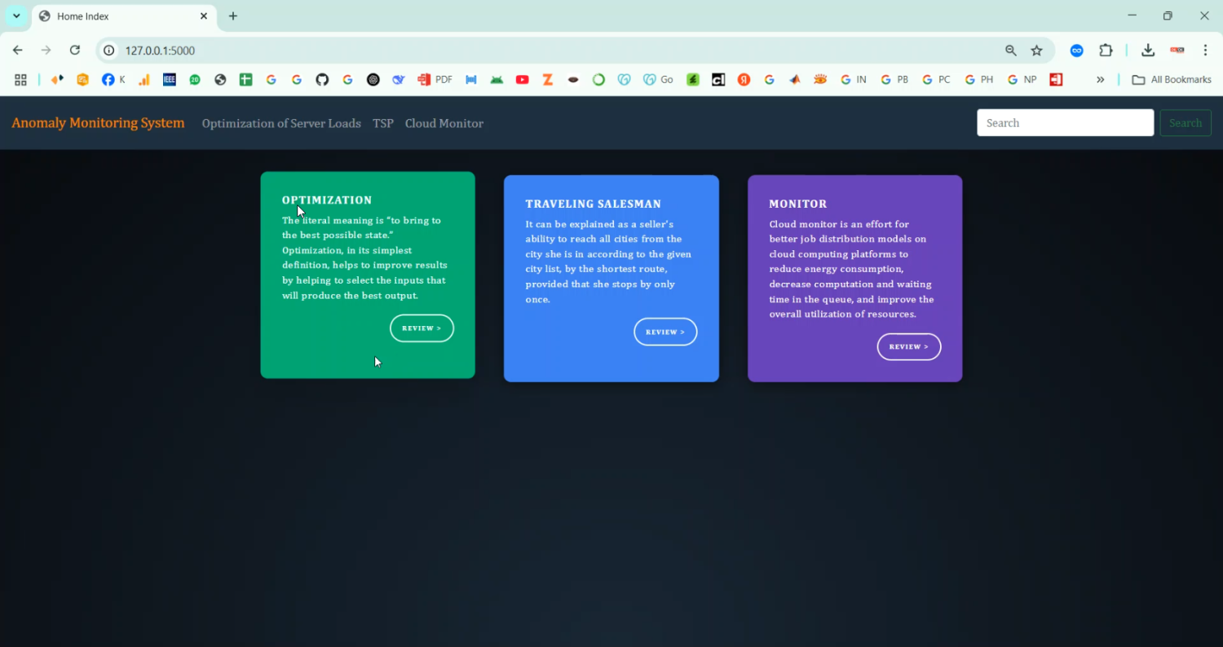Open the apps grid in bookmarks bar
Viewport: 1223px width, 647px height.
21,80
